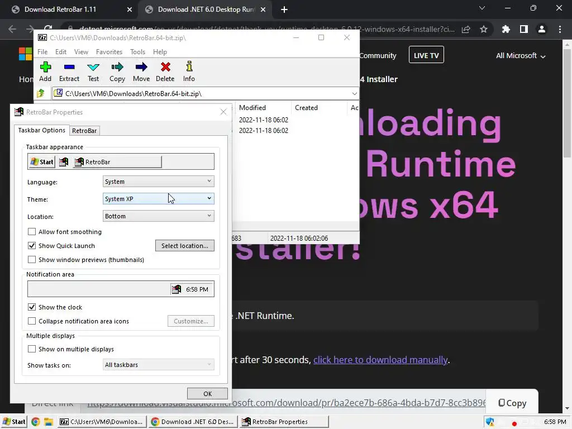572x429 pixels.
Task: Follow the click here to download manually link
Action: (380, 360)
